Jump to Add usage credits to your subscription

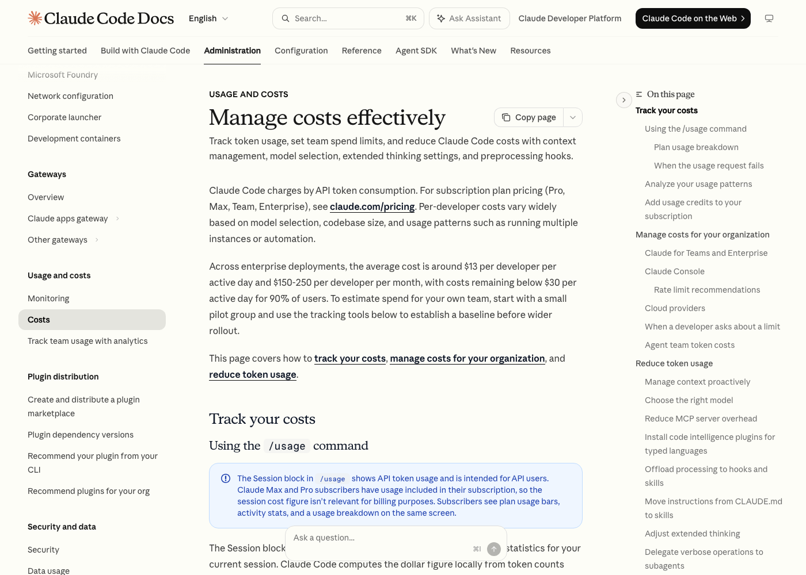(693, 209)
